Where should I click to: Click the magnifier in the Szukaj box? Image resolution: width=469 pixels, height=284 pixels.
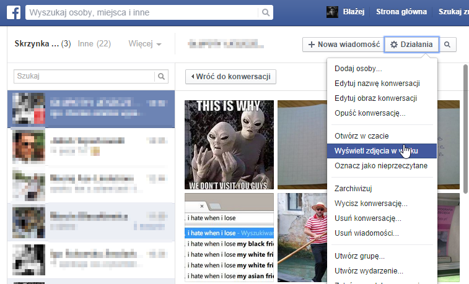(x=161, y=77)
